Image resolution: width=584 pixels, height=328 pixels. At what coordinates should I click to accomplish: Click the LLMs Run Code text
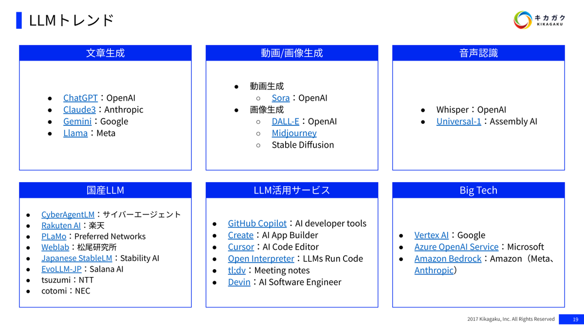(333, 258)
